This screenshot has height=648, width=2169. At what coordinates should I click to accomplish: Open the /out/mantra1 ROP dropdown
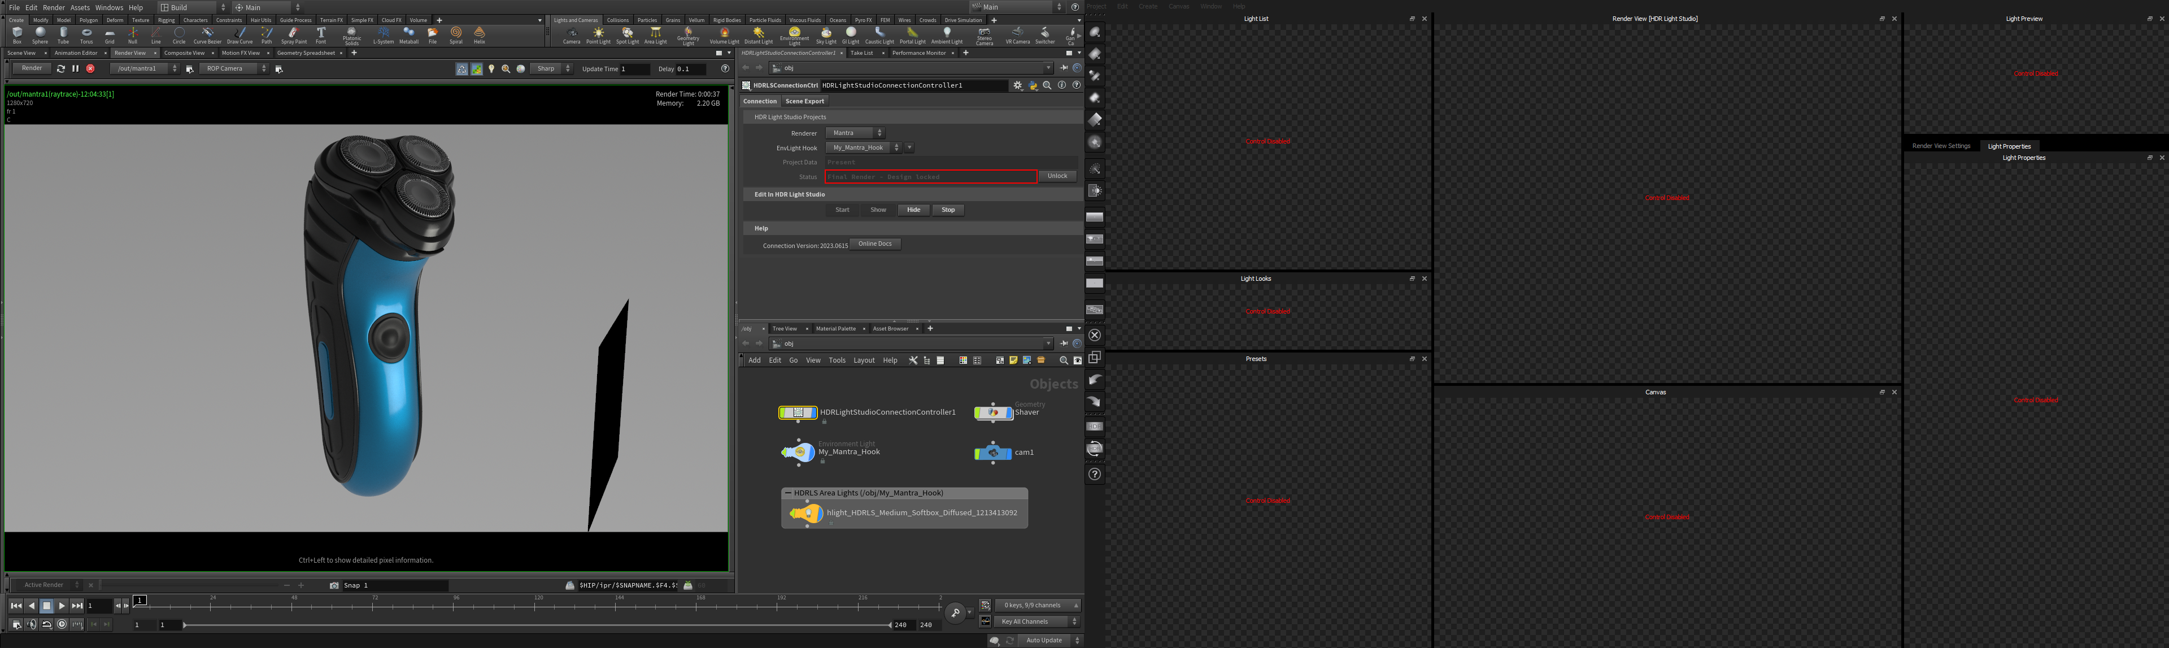(x=145, y=69)
